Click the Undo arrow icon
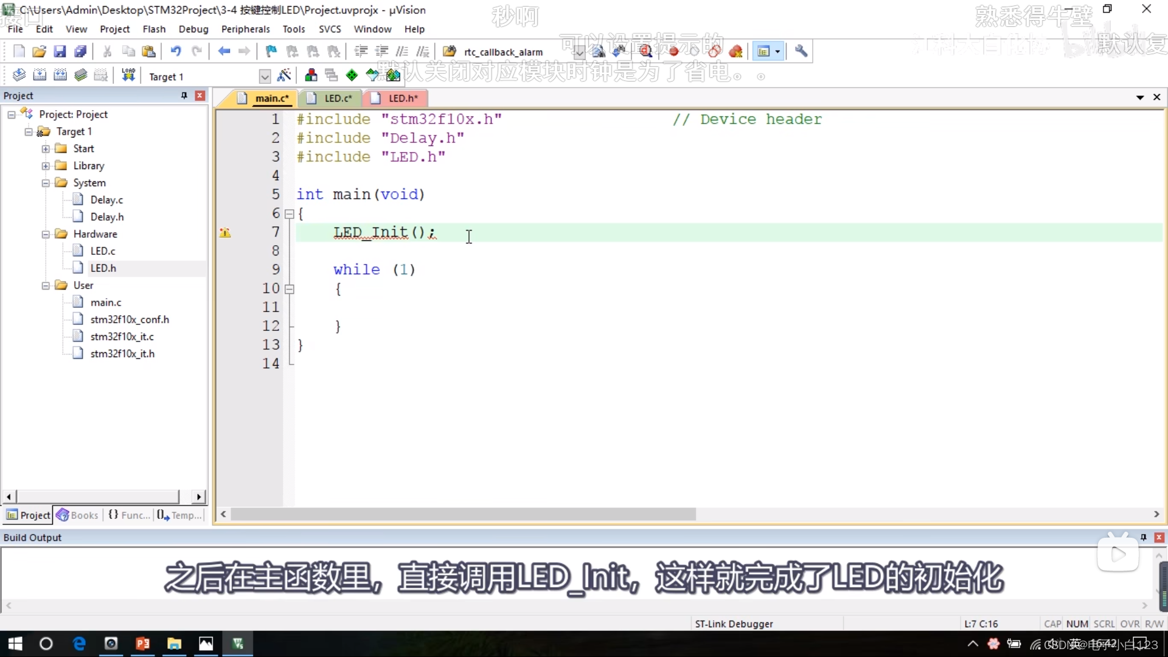Viewport: 1168px width, 657px height. point(176,52)
